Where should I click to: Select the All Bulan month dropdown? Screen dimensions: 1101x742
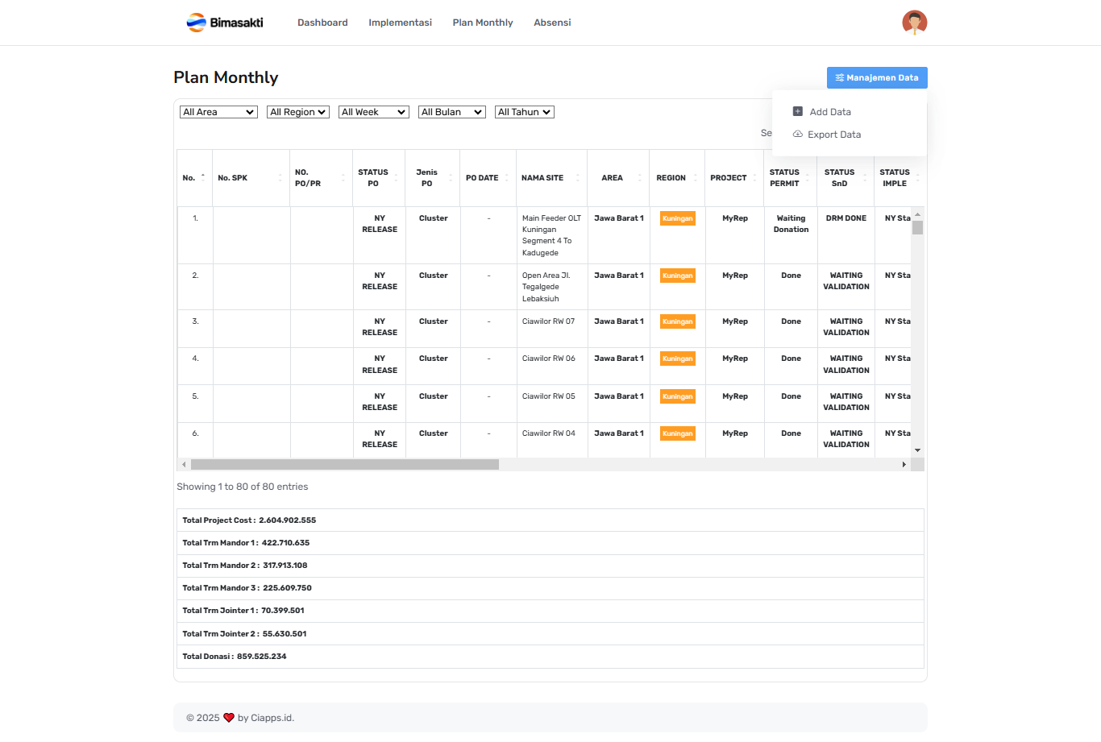pos(451,112)
